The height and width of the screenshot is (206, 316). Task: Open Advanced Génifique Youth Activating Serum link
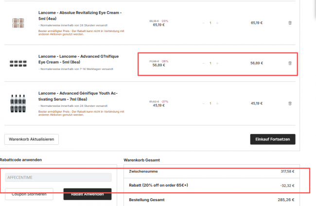[x=78, y=96]
